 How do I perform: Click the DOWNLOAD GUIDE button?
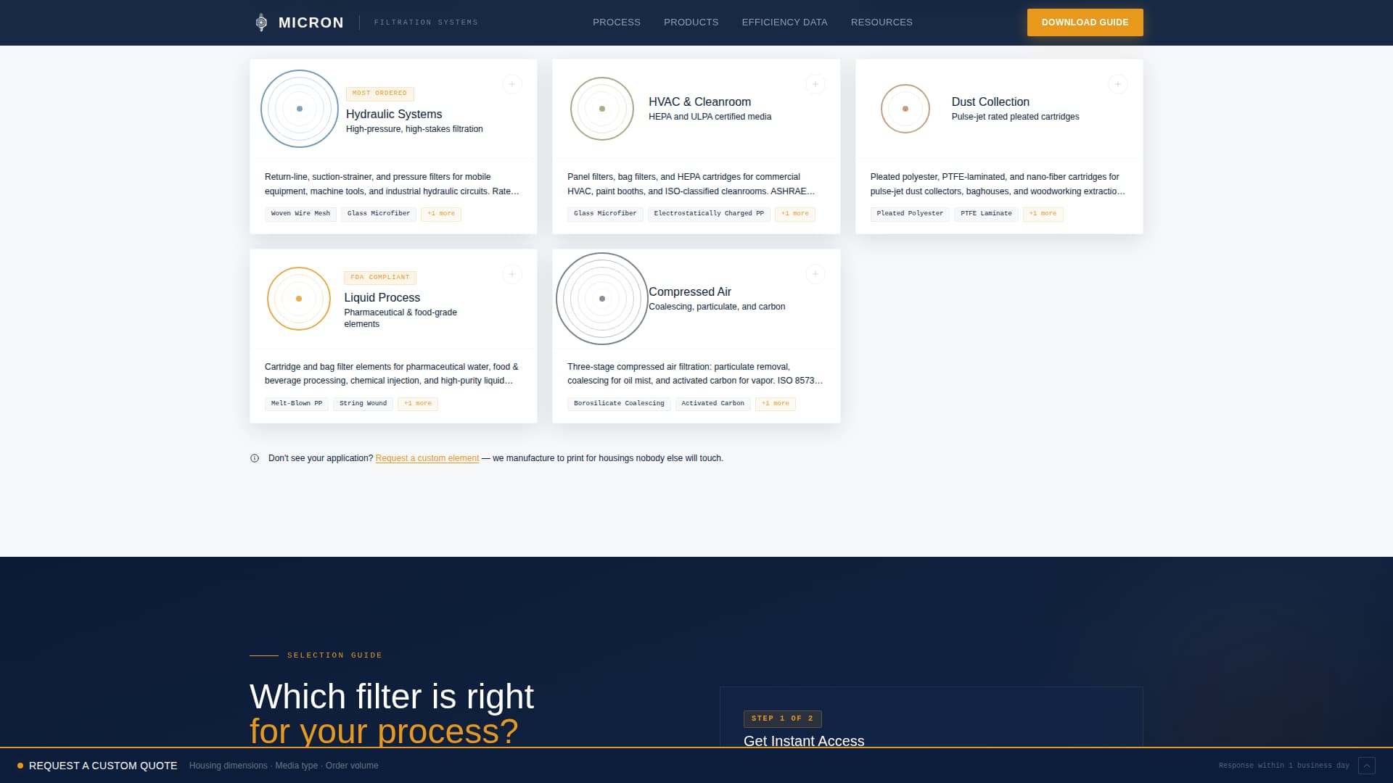(x=1085, y=22)
